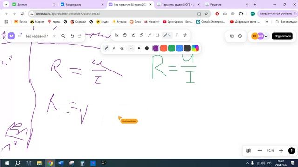Open a new browser tab
298x167 pixels.
[x=255, y=4]
